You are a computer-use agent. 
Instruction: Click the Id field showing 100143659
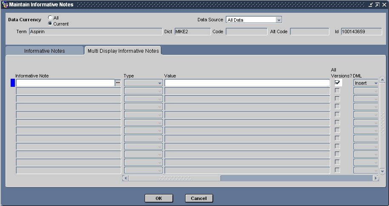point(361,31)
